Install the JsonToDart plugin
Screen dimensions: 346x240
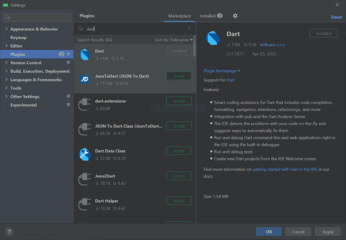(x=179, y=76)
